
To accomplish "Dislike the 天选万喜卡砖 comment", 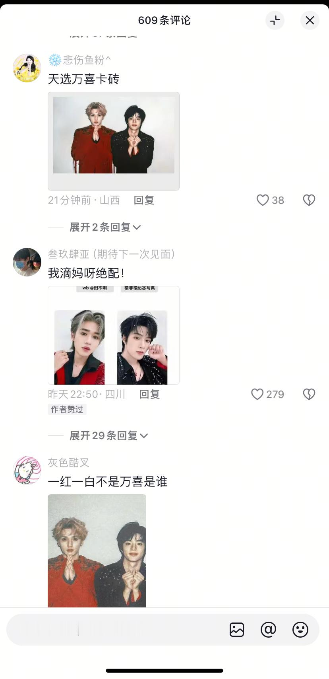I will pyautogui.click(x=309, y=200).
